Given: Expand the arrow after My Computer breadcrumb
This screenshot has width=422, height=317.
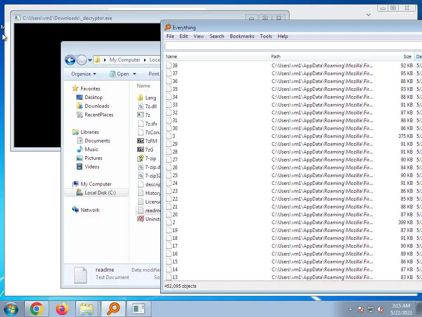Looking at the screenshot, I should (x=145, y=60).
